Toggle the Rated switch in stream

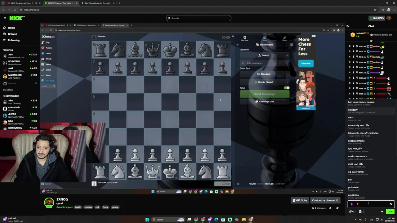tap(287, 88)
